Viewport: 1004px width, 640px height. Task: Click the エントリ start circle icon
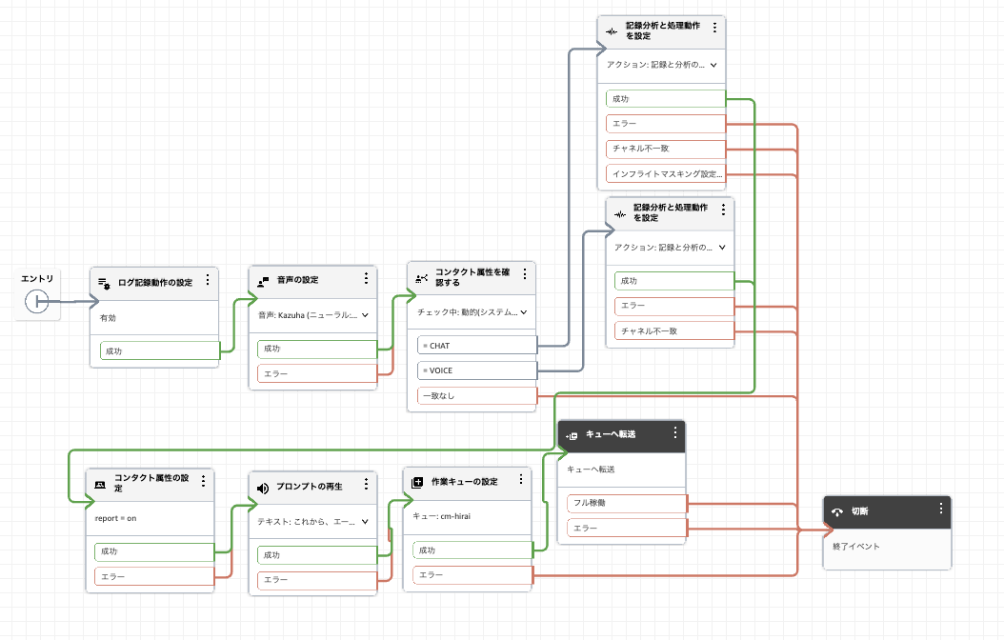[36, 301]
